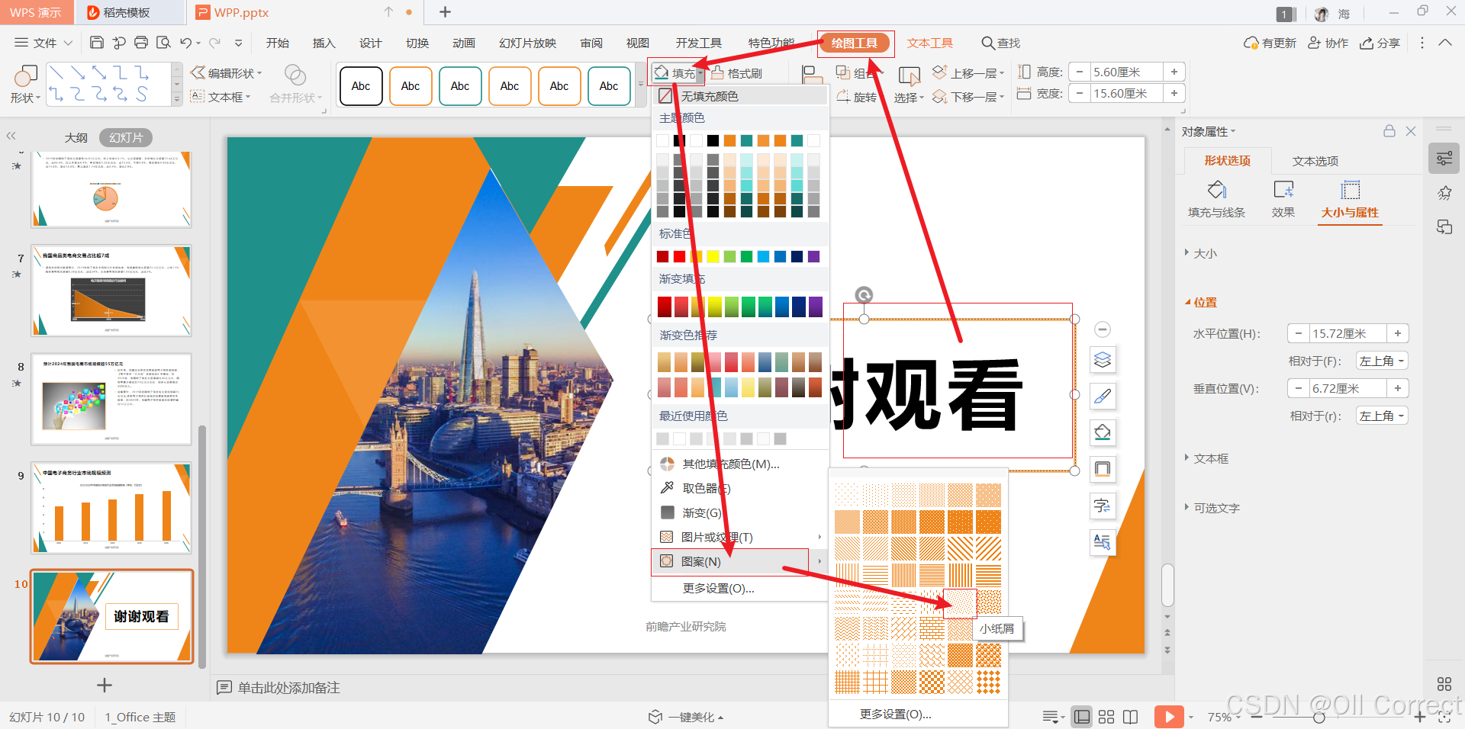Click 有更新 update cloud icon
The image size is (1465, 729).
point(1270,43)
